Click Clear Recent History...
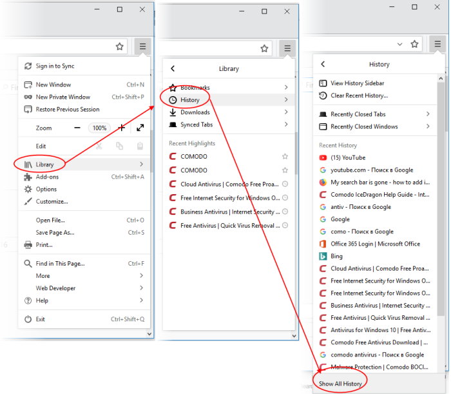 375,95
